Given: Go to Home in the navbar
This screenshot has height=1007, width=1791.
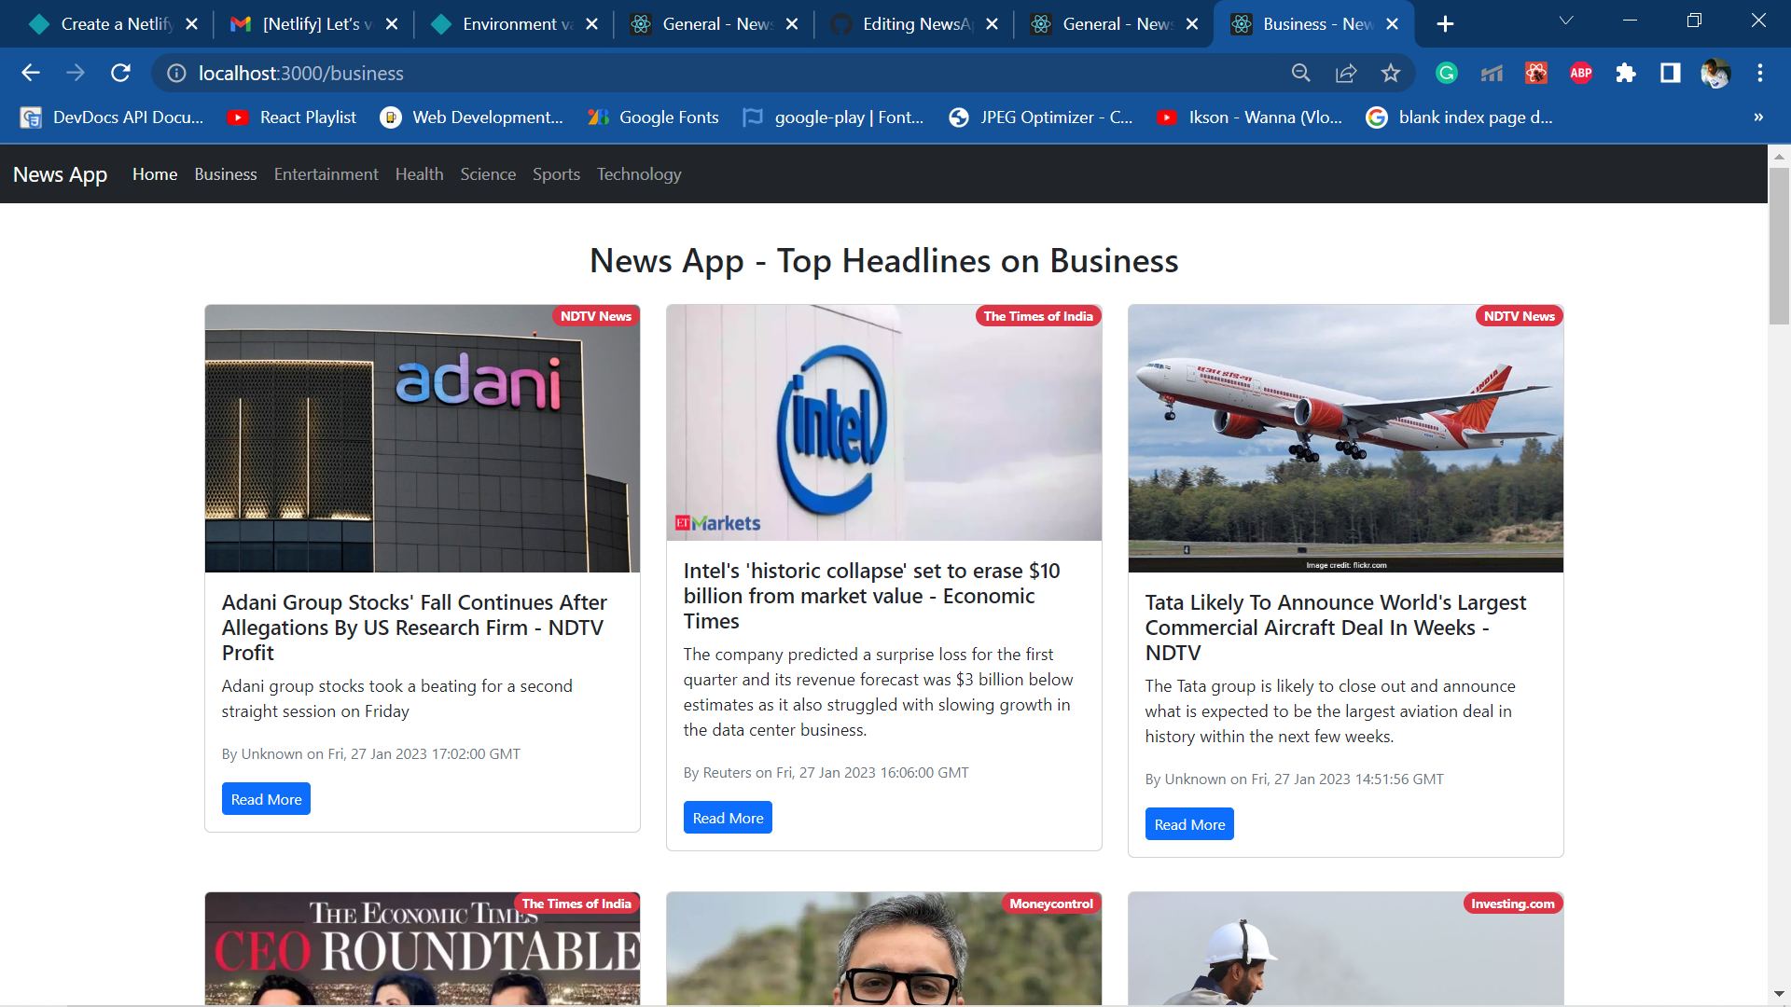Looking at the screenshot, I should [x=155, y=174].
